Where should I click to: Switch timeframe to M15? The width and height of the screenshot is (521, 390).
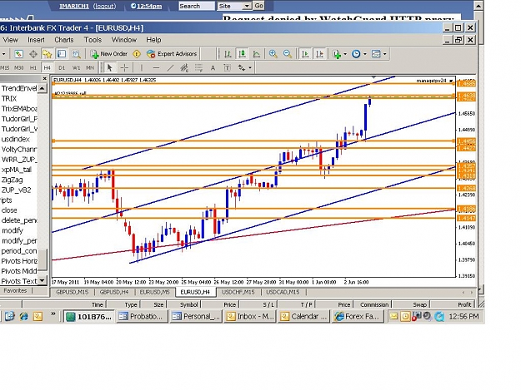pyautogui.click(x=5, y=68)
